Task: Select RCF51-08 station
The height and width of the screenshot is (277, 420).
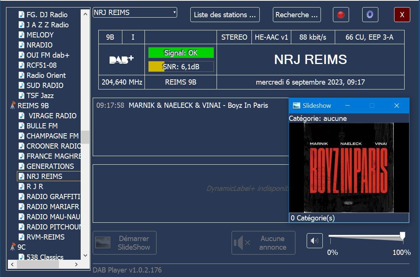Action: 42,66
